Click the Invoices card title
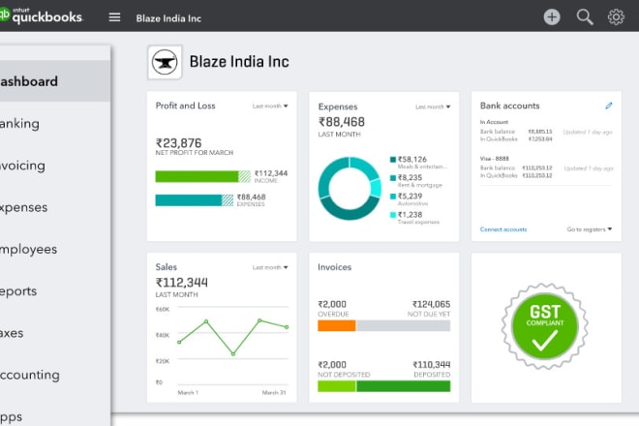The height and width of the screenshot is (426, 639). click(x=335, y=267)
